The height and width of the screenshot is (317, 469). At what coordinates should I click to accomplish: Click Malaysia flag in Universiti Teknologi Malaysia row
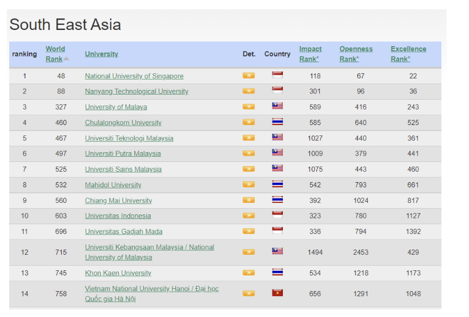[277, 137]
